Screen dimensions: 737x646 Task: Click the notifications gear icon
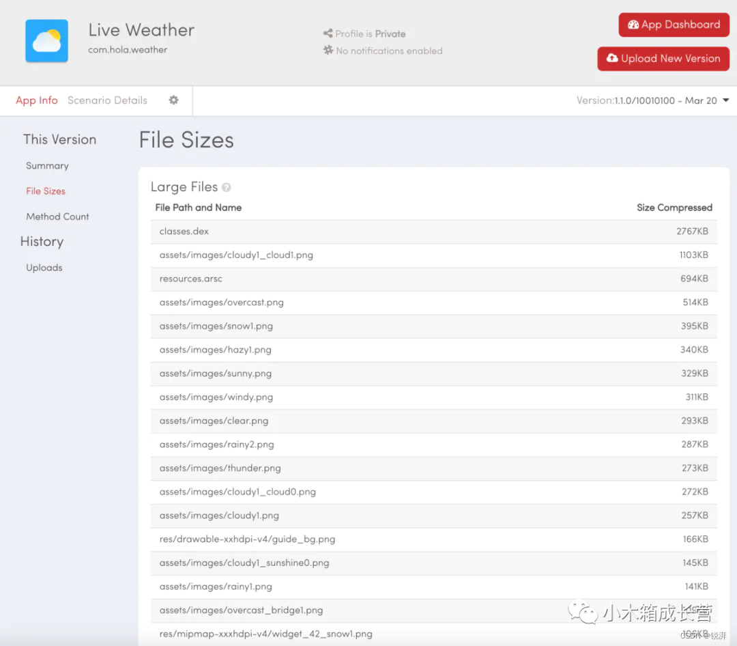(x=328, y=50)
